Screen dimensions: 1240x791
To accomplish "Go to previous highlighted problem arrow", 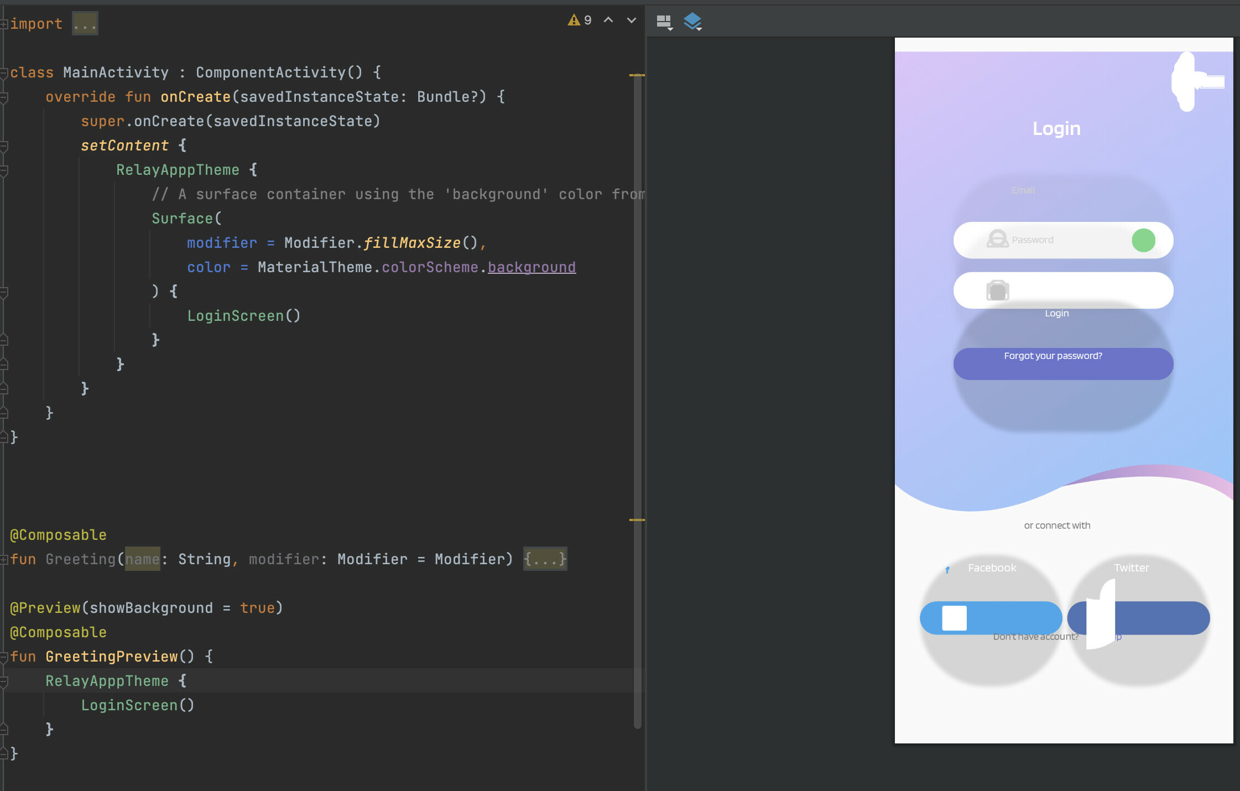I will point(608,20).
